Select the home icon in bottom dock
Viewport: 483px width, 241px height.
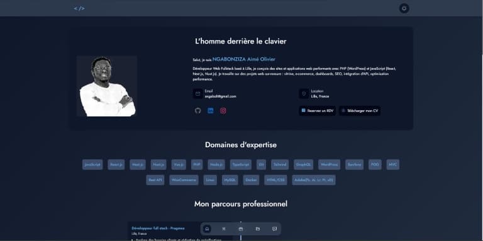[x=208, y=229]
